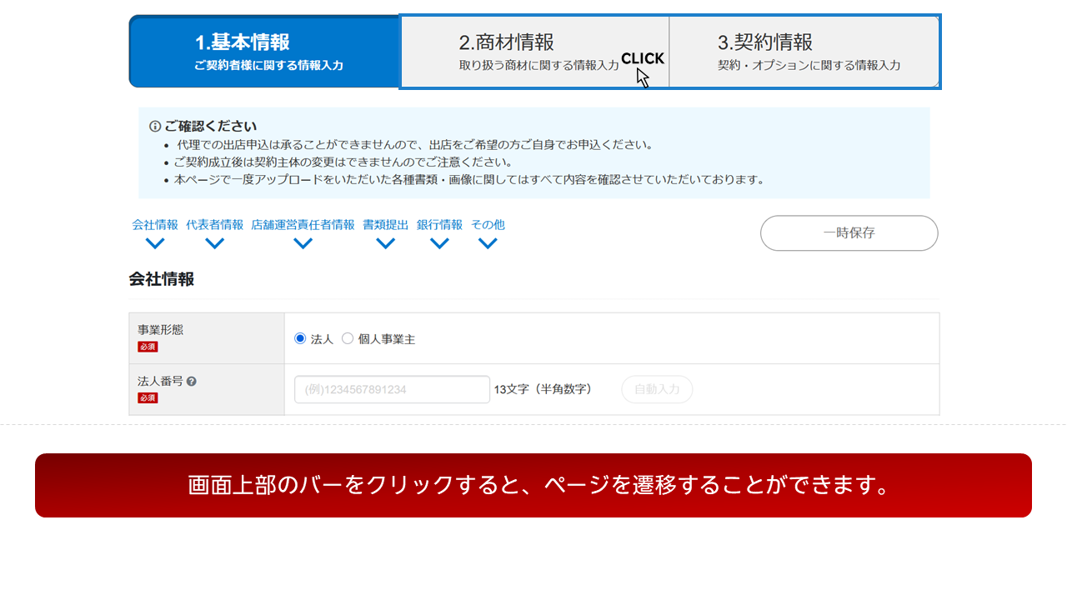This screenshot has width=1067, height=600.
Task: Open the 3.契約情報 tab
Action: [804, 52]
